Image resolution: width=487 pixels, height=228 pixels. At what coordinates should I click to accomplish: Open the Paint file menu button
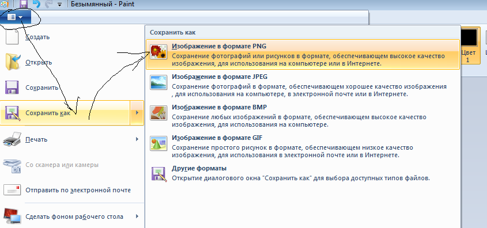click(x=16, y=17)
